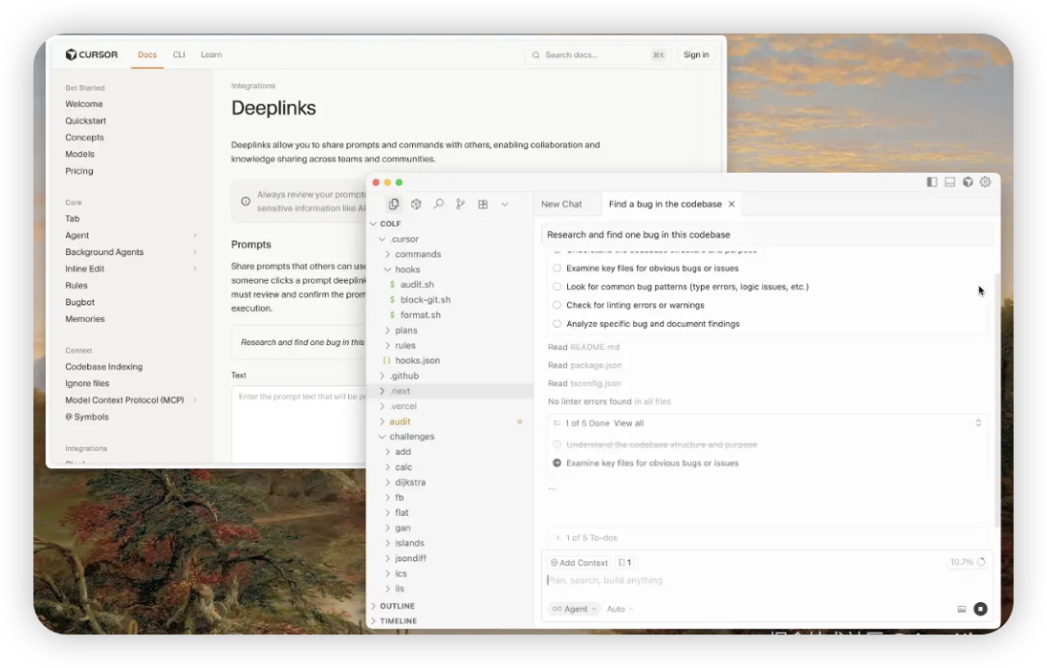Click the Search docs field
The width and height of the screenshot is (1047, 668).
click(x=597, y=54)
